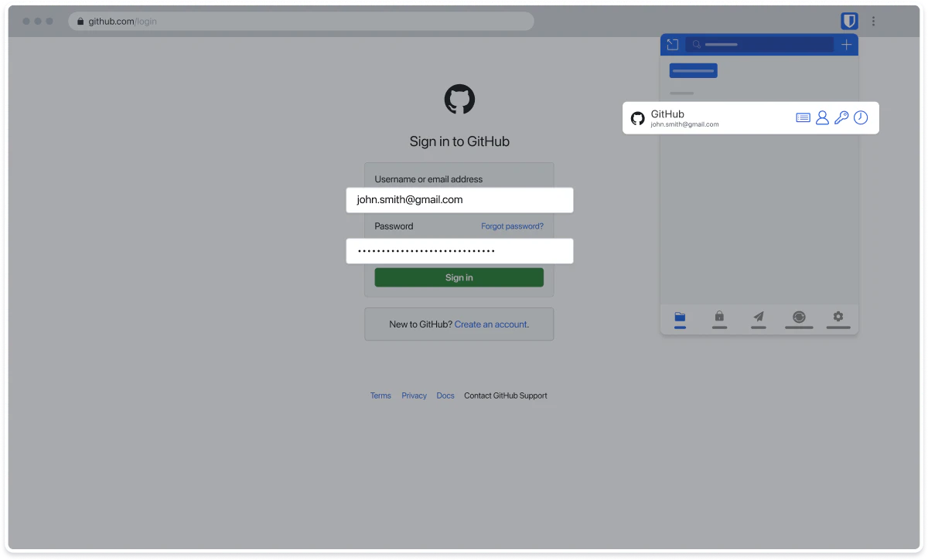
Task: Open the Bitwarden browser extension toolbar icon
Action: 848,21
